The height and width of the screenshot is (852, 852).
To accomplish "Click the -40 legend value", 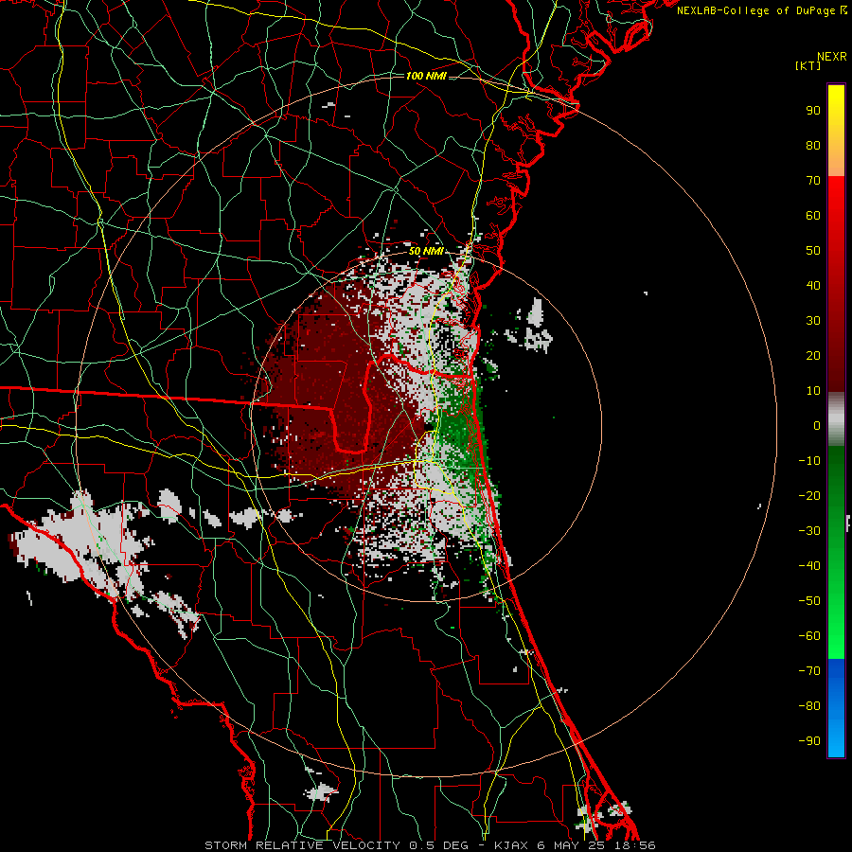I will [x=809, y=566].
